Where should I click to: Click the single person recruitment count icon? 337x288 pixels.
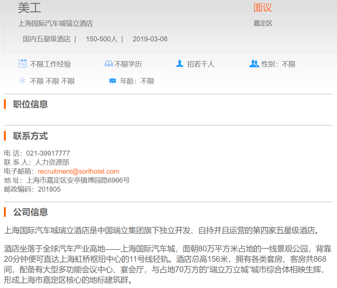coord(180,64)
